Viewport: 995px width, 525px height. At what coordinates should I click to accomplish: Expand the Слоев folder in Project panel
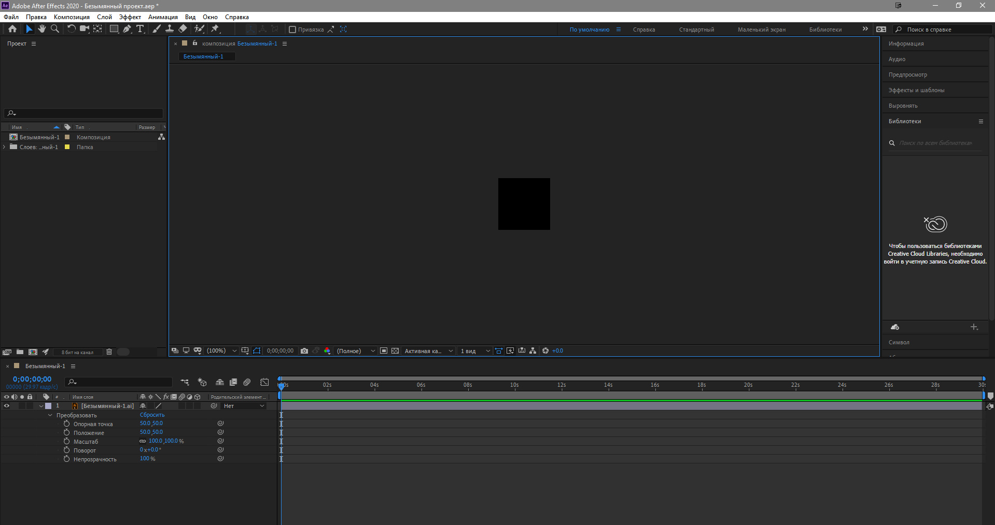4,147
